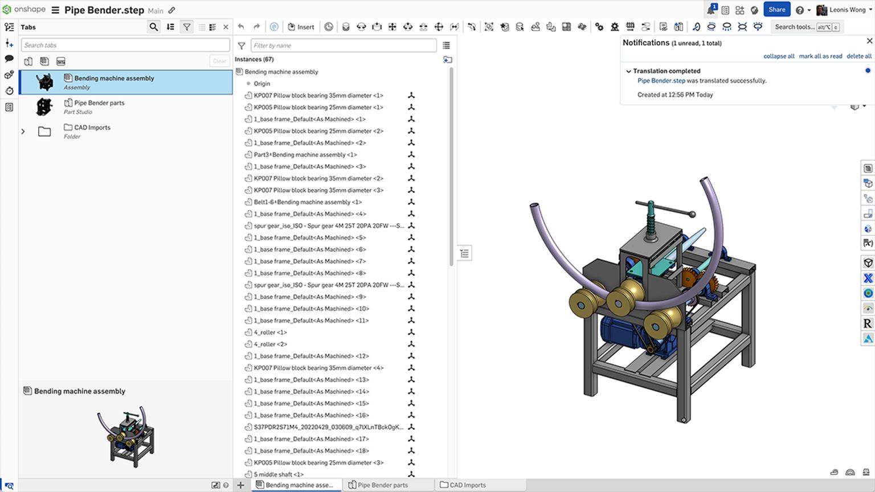Screen dimensions: 875x492
Task: Open the comments panel on the left edge
Action: tap(9, 59)
